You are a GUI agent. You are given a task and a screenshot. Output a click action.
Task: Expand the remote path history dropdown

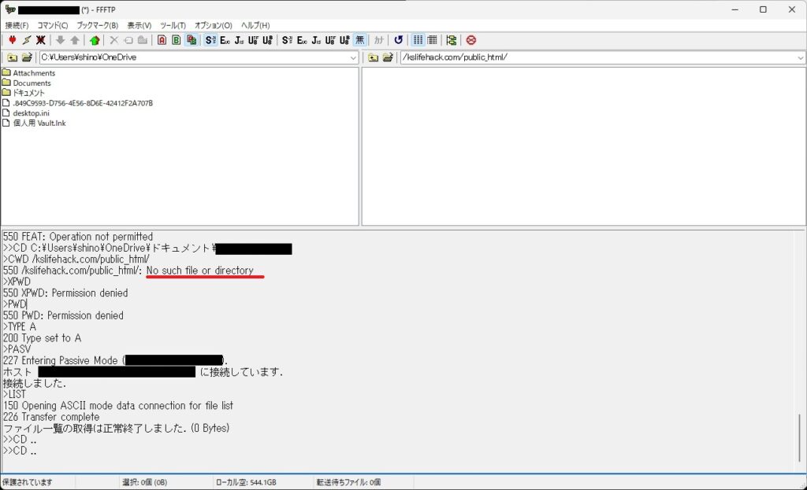tap(800, 57)
